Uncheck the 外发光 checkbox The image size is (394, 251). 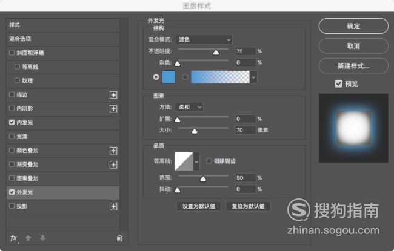12,192
